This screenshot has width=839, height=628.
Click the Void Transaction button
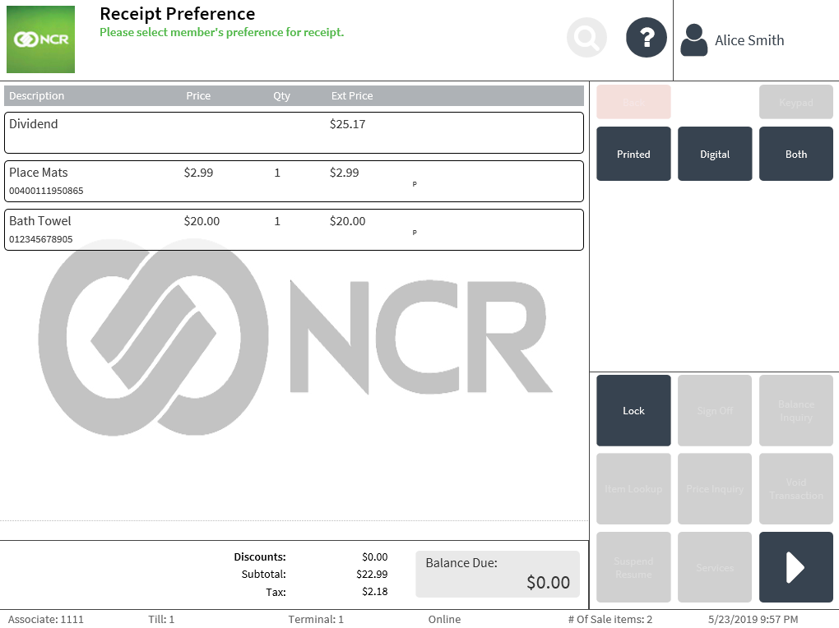tap(795, 489)
